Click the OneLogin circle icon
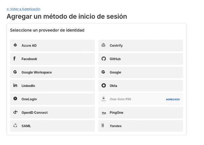 click(x=15, y=98)
